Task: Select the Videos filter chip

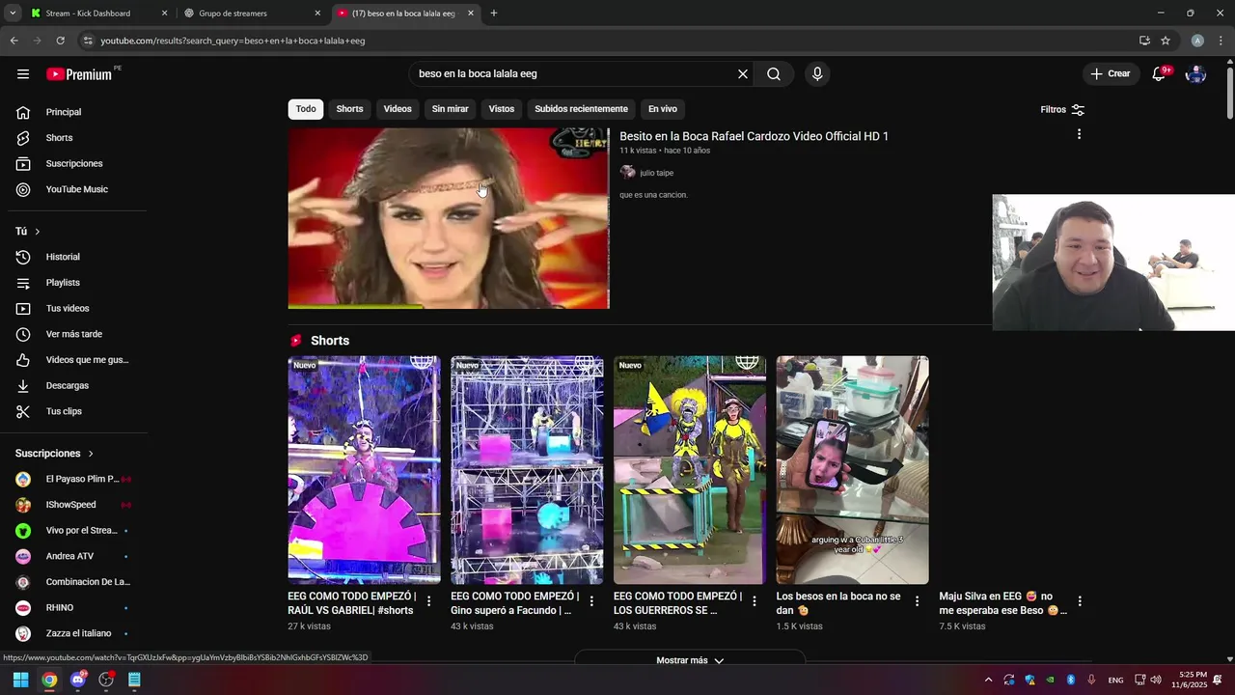Action: pos(398,109)
